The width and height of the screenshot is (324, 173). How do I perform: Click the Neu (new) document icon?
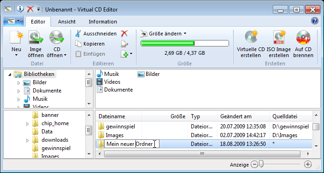(16, 38)
